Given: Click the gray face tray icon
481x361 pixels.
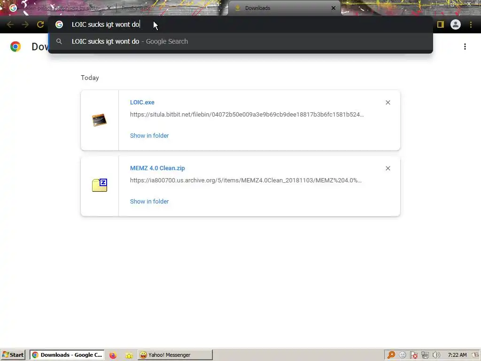Looking at the screenshot, I should tap(403, 355).
